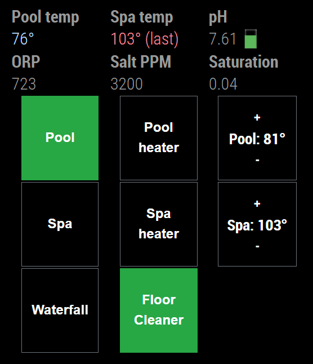Click the Spa temp heading
313x364 pixels.
pos(142,17)
